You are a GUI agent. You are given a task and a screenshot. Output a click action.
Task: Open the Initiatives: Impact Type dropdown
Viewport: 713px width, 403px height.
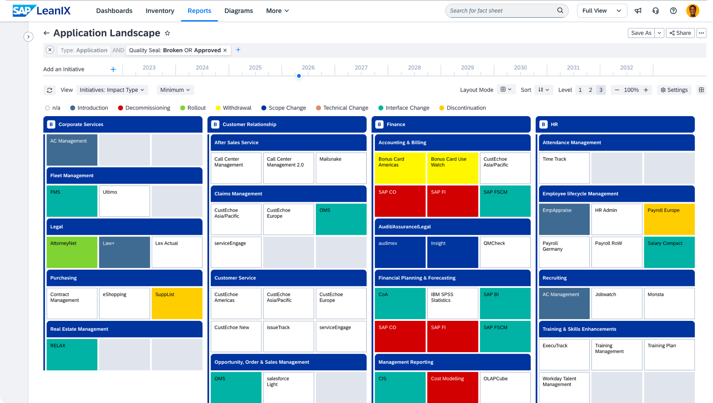(x=112, y=90)
